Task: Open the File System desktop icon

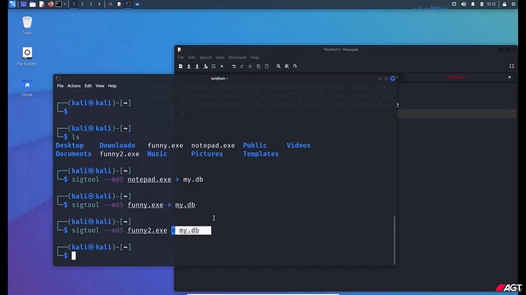Action: pos(27,56)
